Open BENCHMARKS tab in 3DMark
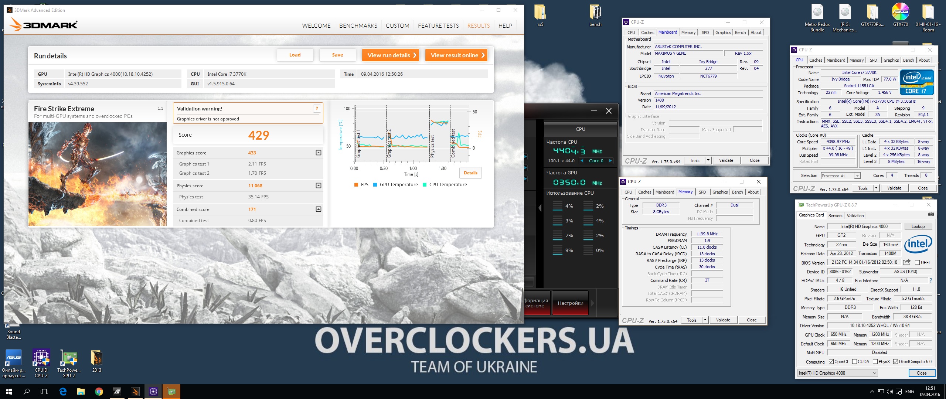946x399 pixels. [358, 25]
